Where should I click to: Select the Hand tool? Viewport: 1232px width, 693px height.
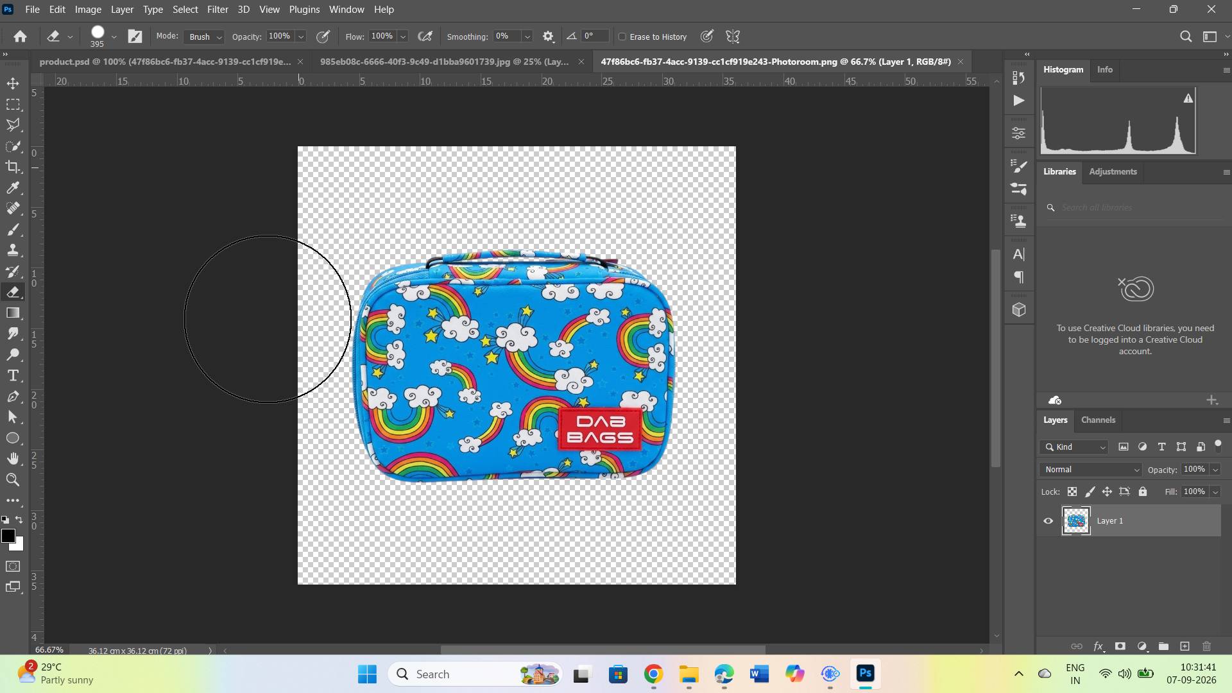click(13, 458)
